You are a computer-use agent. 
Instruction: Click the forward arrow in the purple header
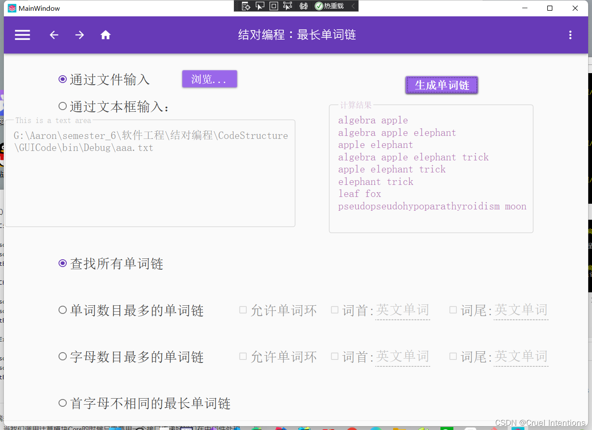pyautogui.click(x=79, y=35)
